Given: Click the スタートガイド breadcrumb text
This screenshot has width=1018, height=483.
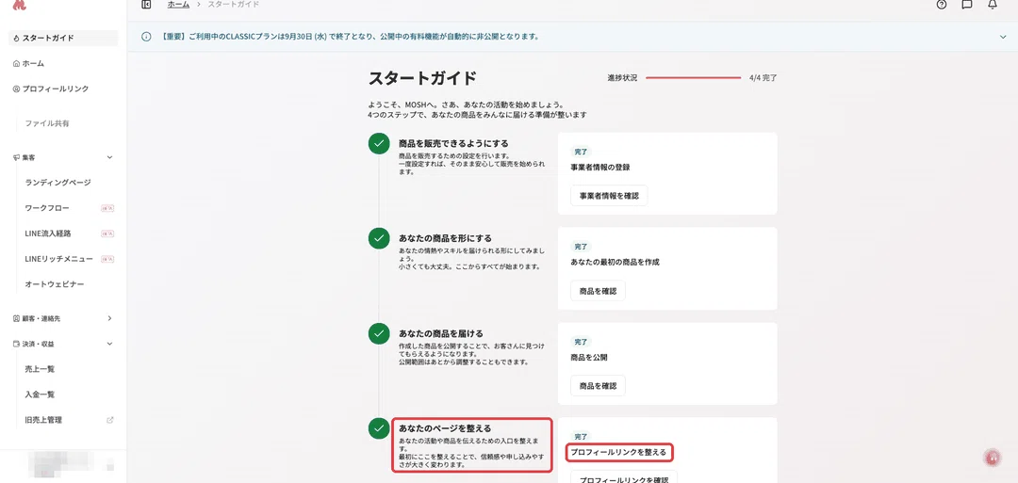Looking at the screenshot, I should [x=233, y=5].
